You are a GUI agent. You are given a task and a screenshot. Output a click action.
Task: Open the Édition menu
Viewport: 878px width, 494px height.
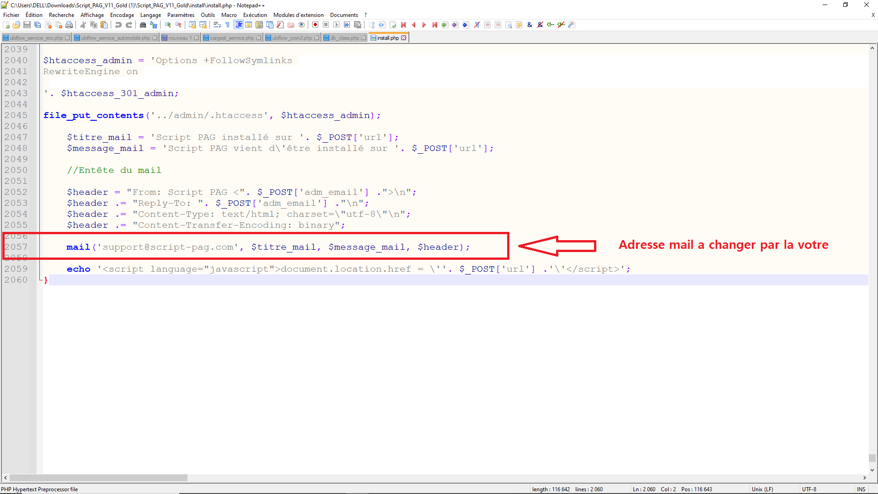click(x=34, y=15)
